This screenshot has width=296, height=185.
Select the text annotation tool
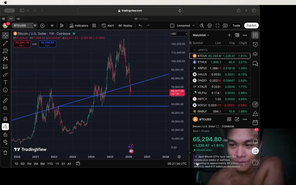(5, 82)
